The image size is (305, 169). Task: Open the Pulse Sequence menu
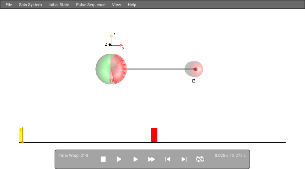(x=91, y=5)
